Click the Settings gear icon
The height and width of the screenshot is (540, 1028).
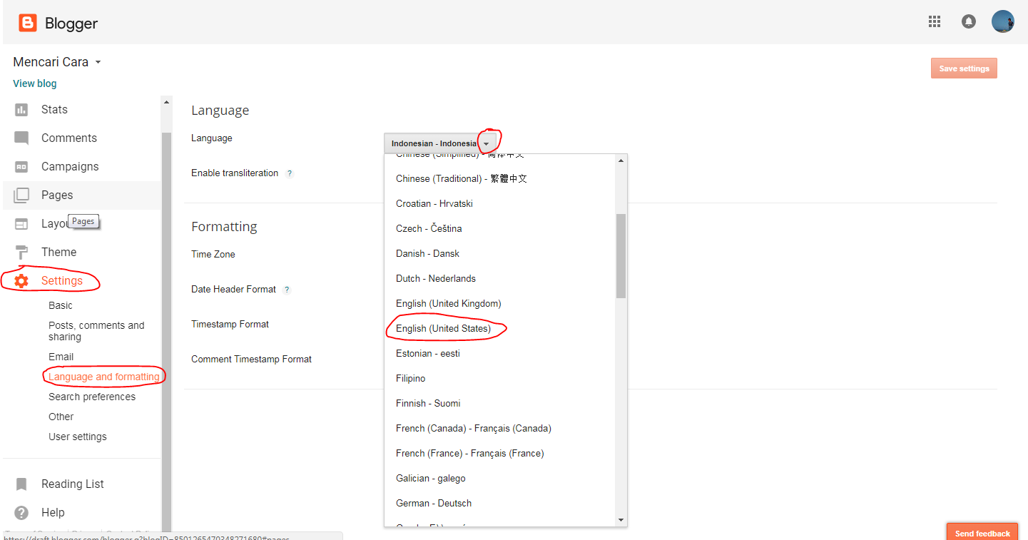21,281
